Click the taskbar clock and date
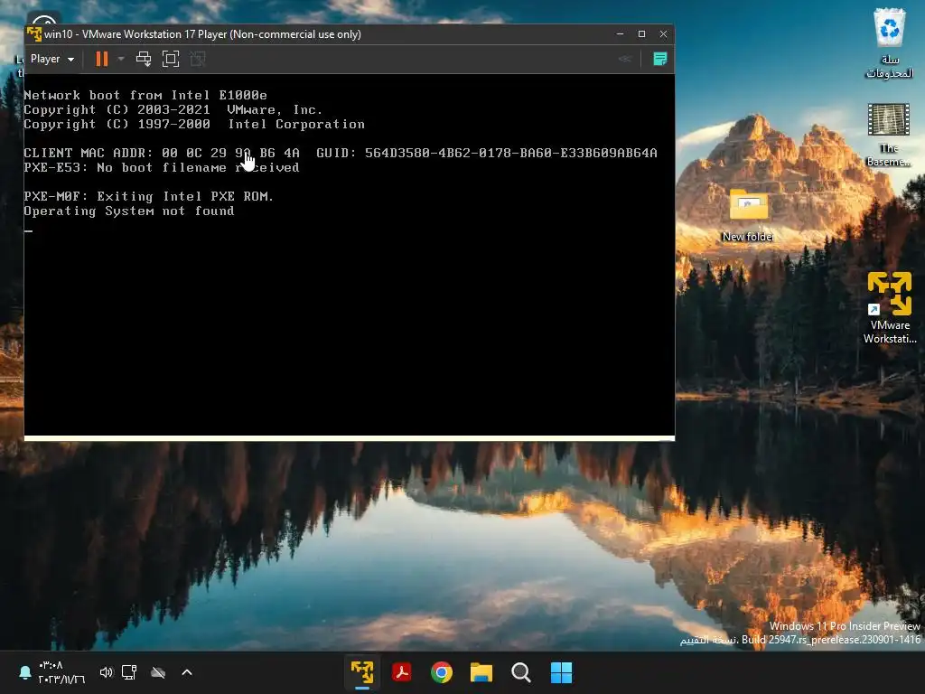The image size is (925, 694). 61,672
